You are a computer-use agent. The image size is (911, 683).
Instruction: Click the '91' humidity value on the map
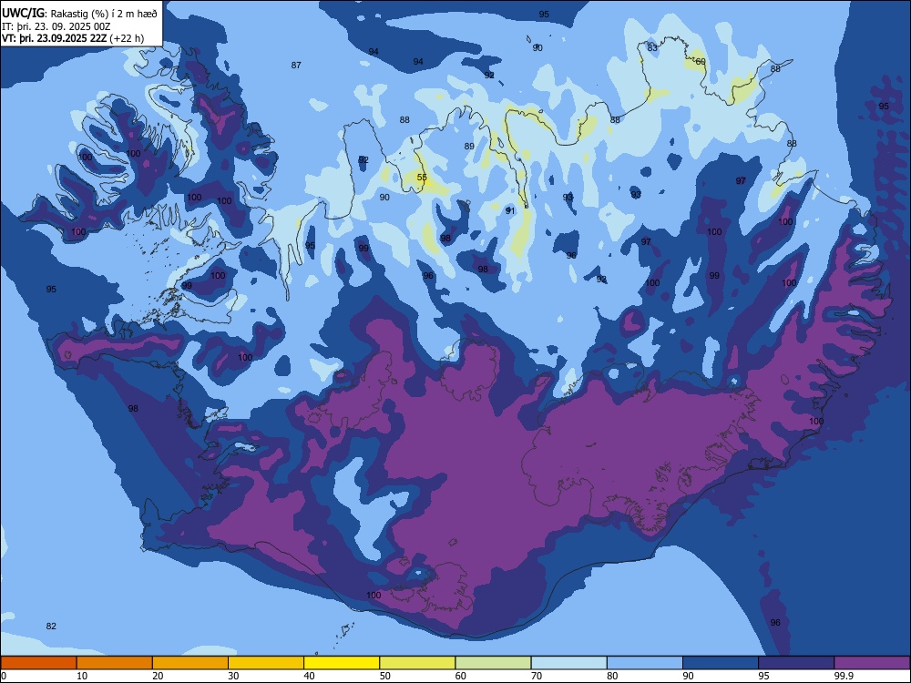[510, 211]
